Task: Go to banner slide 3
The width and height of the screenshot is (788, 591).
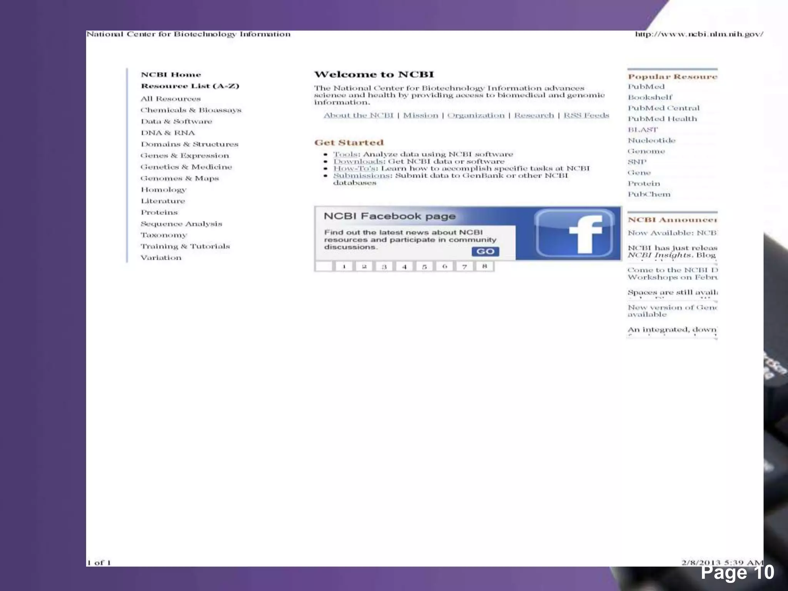Action: [x=384, y=266]
